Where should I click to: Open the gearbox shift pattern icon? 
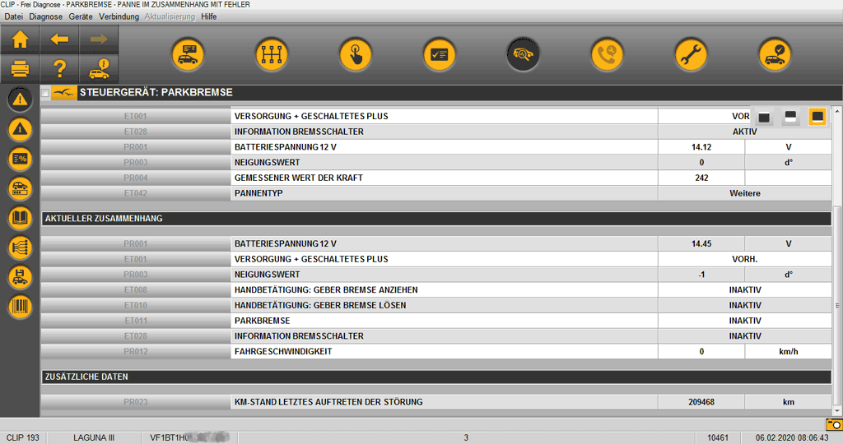272,55
